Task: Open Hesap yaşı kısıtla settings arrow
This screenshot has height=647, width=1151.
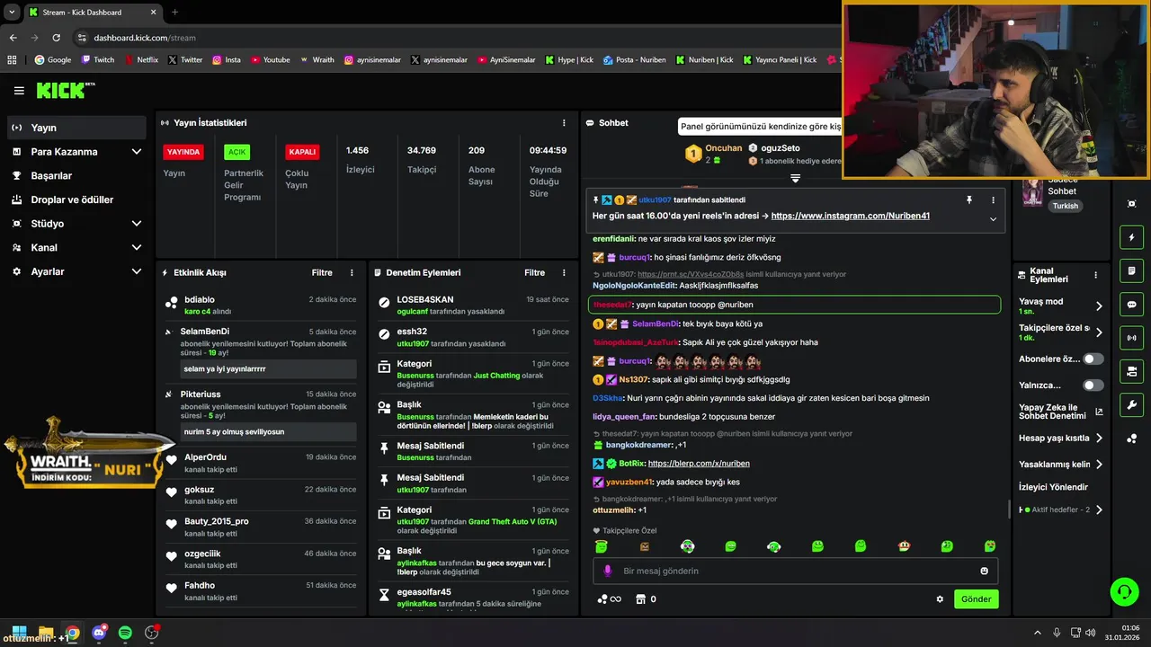Action: (1099, 439)
